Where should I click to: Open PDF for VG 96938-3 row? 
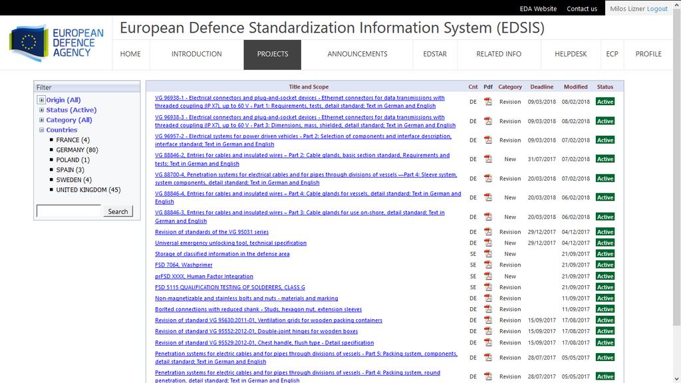pos(488,121)
